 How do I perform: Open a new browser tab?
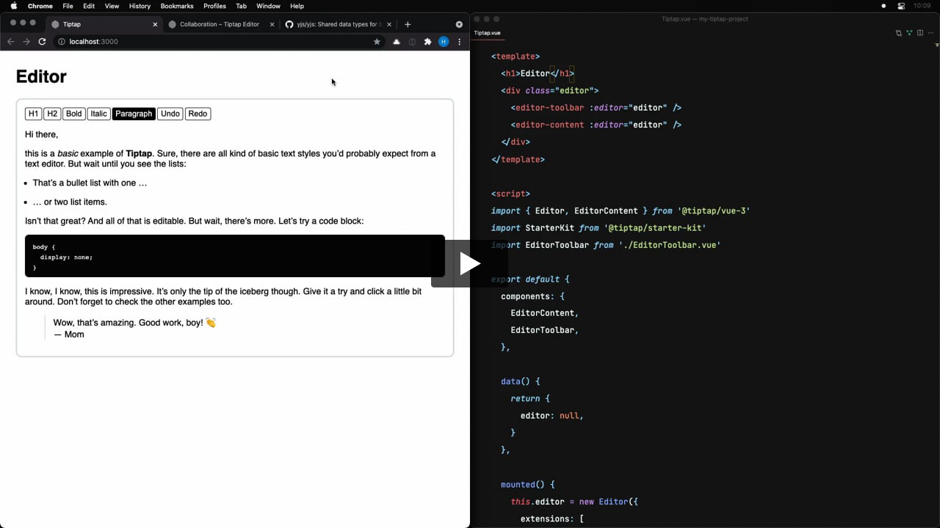click(x=408, y=24)
